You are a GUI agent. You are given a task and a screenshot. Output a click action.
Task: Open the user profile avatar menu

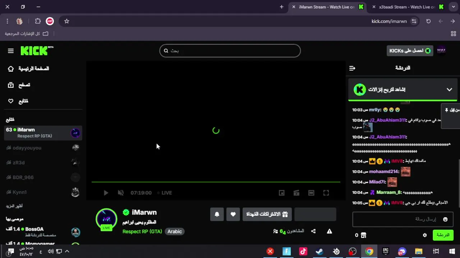click(x=441, y=51)
